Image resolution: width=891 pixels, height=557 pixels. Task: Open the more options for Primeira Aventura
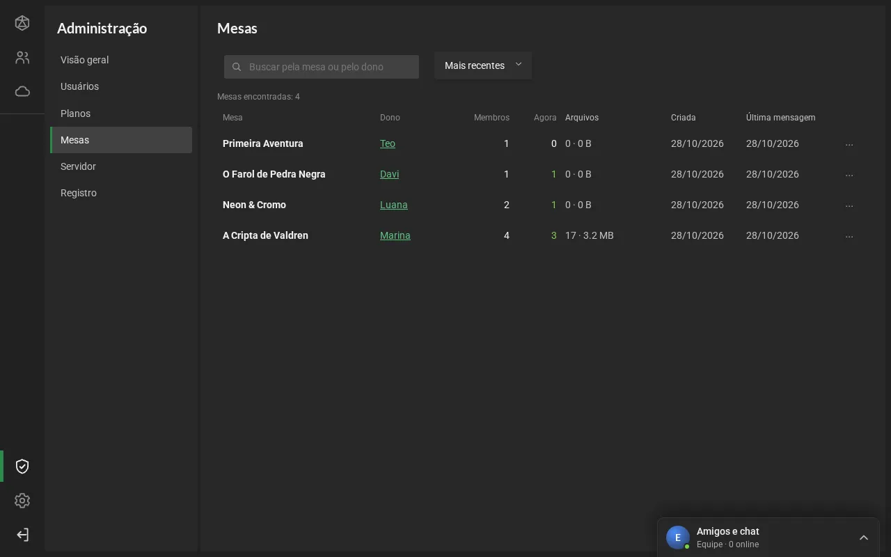849,144
